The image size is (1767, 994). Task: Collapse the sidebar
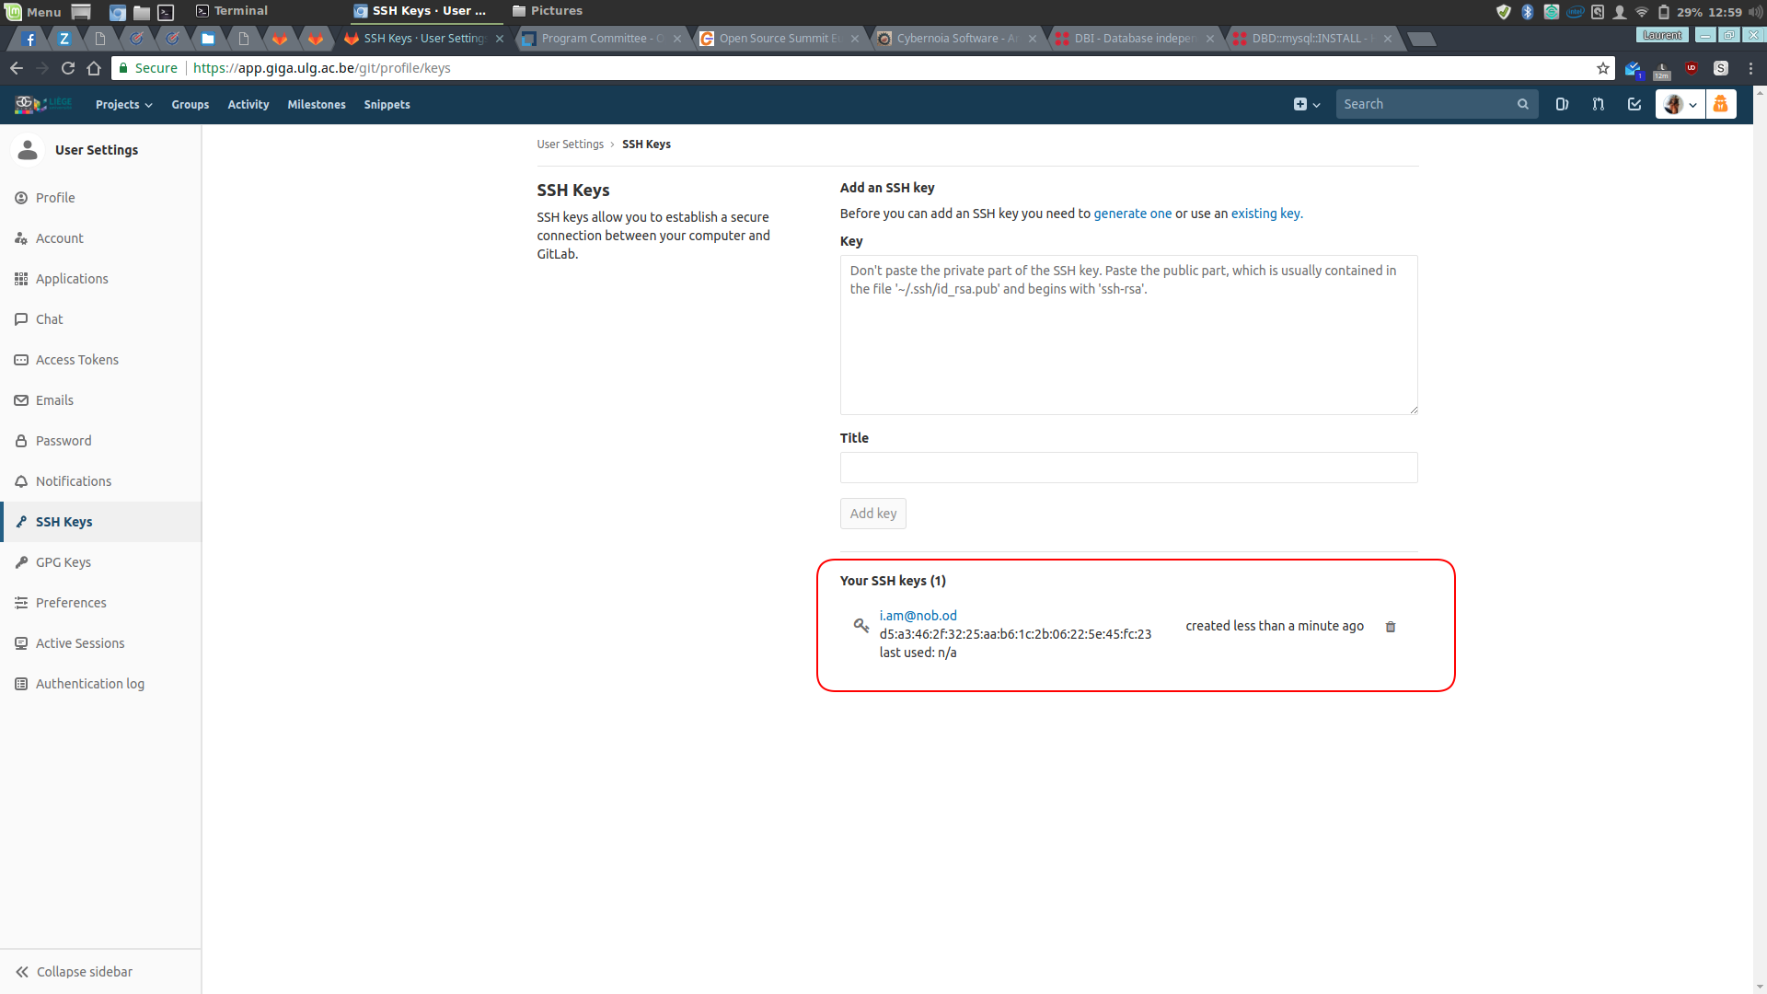click(x=100, y=972)
